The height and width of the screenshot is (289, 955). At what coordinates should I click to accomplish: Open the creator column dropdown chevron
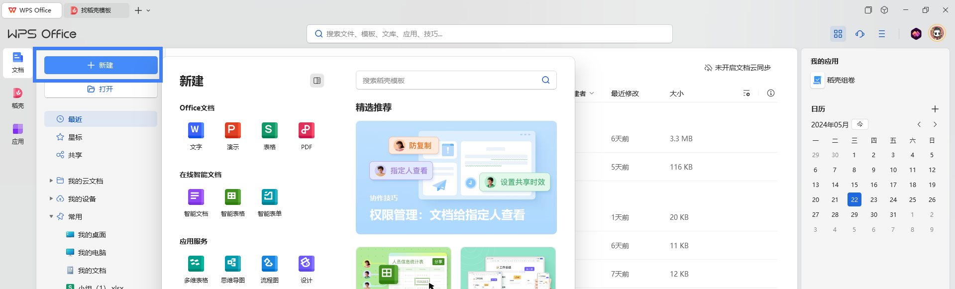pyautogui.click(x=592, y=93)
